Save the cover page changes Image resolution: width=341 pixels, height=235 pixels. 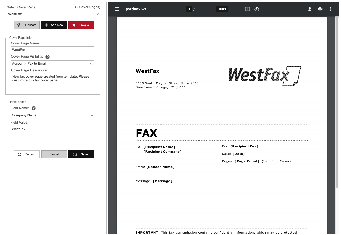tap(81, 154)
